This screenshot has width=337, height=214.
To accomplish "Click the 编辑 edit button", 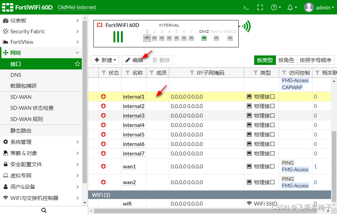I will [x=134, y=60].
